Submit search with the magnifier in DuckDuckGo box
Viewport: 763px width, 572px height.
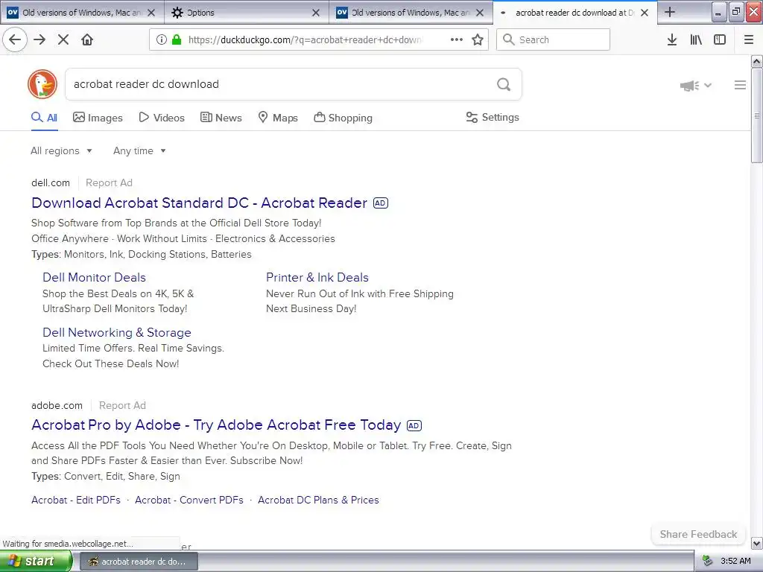pos(504,84)
